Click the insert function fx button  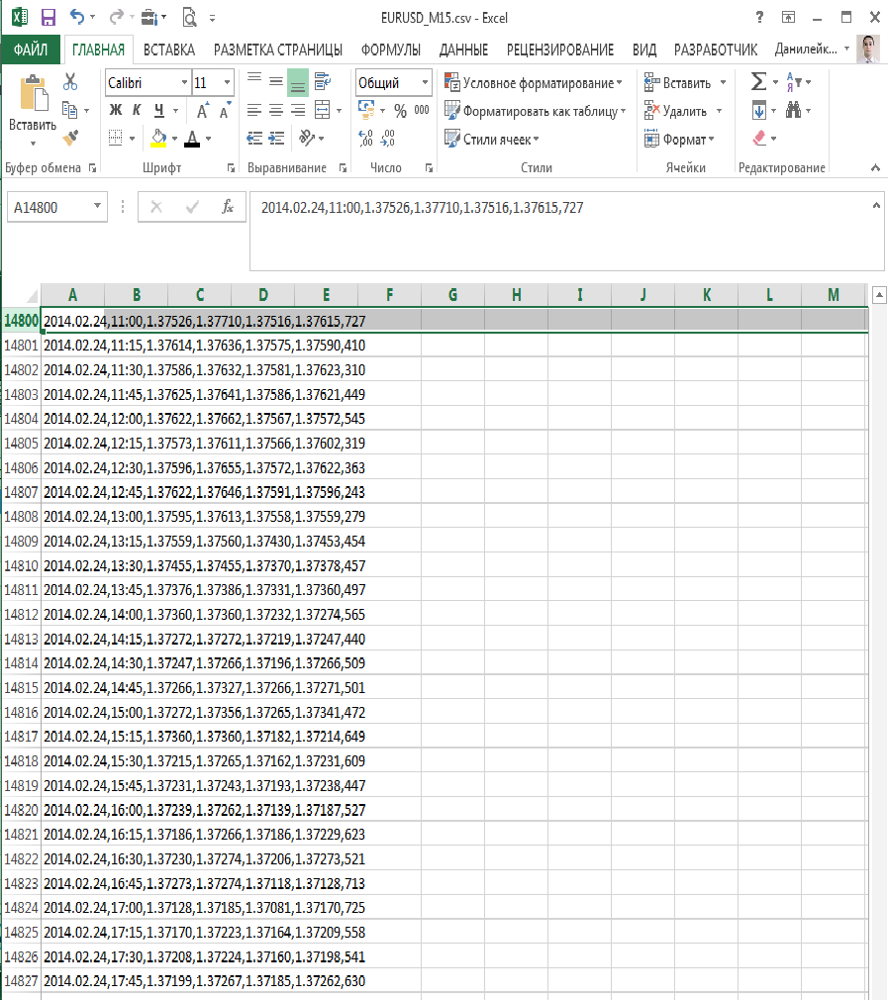click(227, 207)
